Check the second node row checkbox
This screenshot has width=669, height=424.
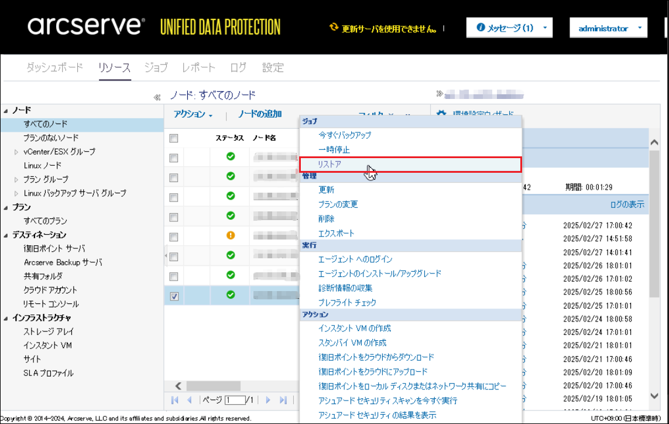point(174,177)
